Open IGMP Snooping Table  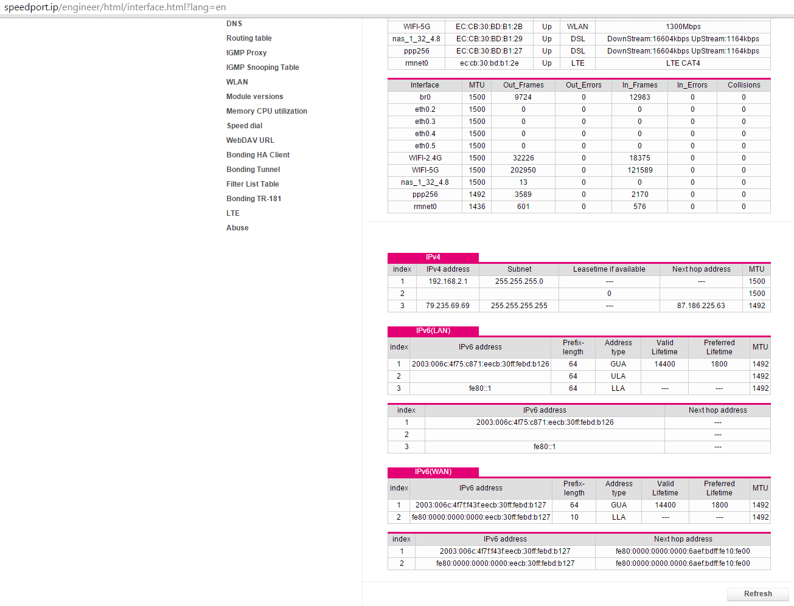click(x=263, y=67)
